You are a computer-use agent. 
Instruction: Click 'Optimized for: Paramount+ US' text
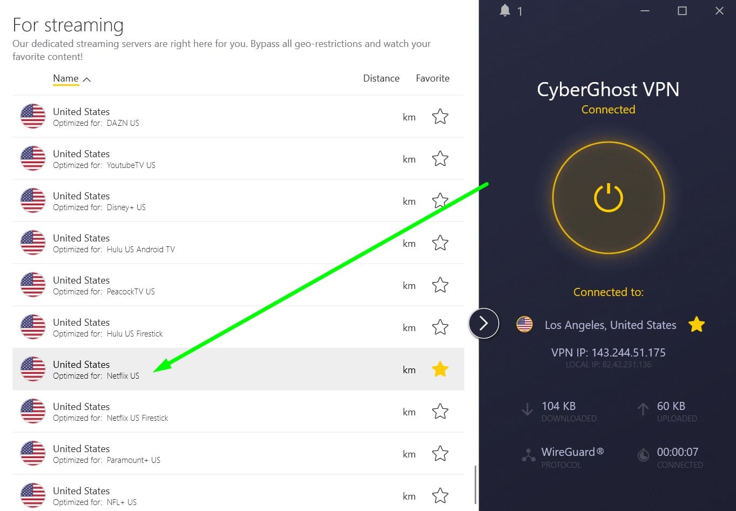[107, 460]
